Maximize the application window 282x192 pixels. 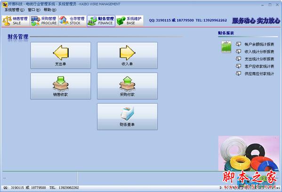[270, 5]
